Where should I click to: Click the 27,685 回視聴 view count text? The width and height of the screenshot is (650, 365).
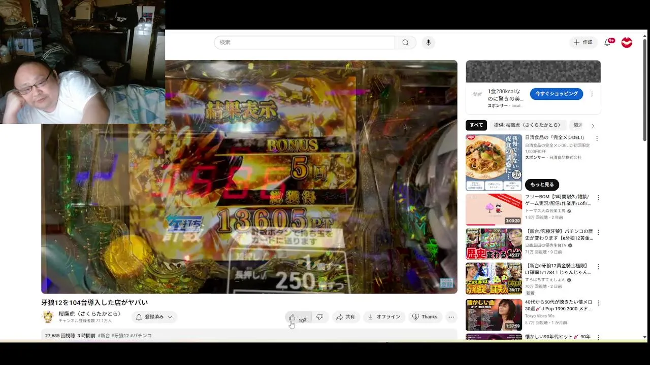[60, 336]
